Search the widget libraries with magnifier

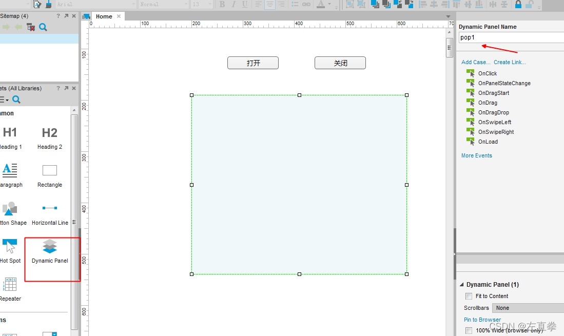click(16, 100)
